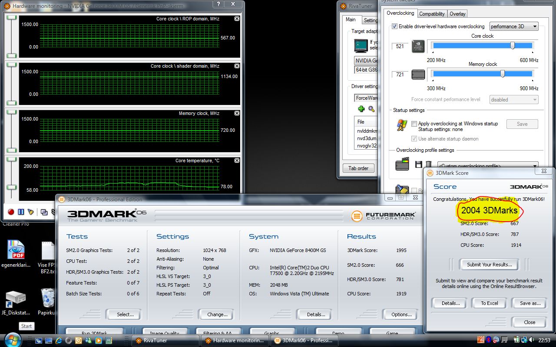Screen dimensions: 556x347
Task: Open the Vise FPS BF2.txt desktop file
Action: [x=47, y=258]
